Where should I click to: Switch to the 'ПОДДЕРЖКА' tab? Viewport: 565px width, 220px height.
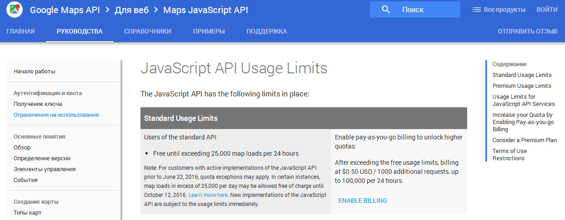[267, 31]
